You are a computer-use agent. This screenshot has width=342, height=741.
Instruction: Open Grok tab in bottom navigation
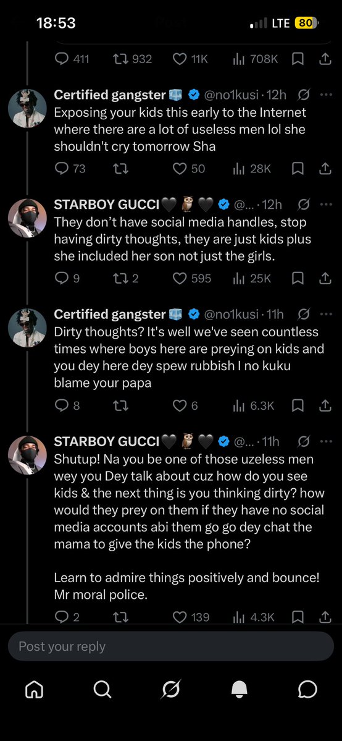170,690
